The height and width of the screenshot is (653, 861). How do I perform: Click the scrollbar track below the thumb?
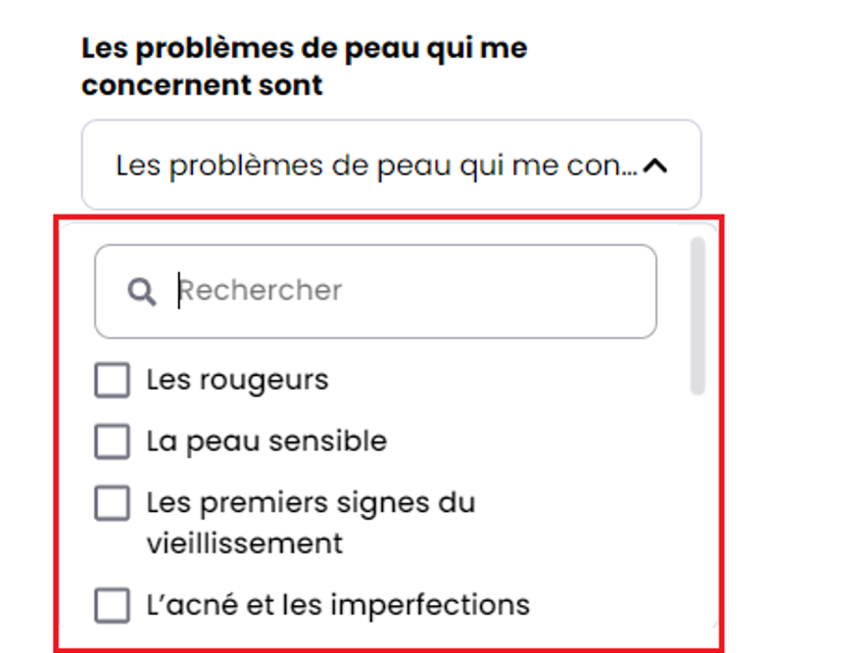[697, 509]
